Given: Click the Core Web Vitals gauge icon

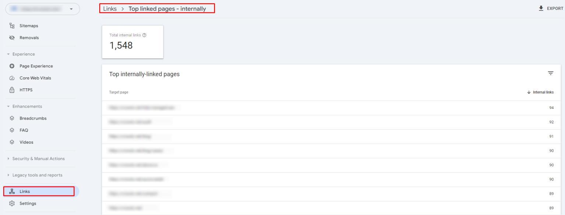Looking at the screenshot, I should click(x=12, y=78).
